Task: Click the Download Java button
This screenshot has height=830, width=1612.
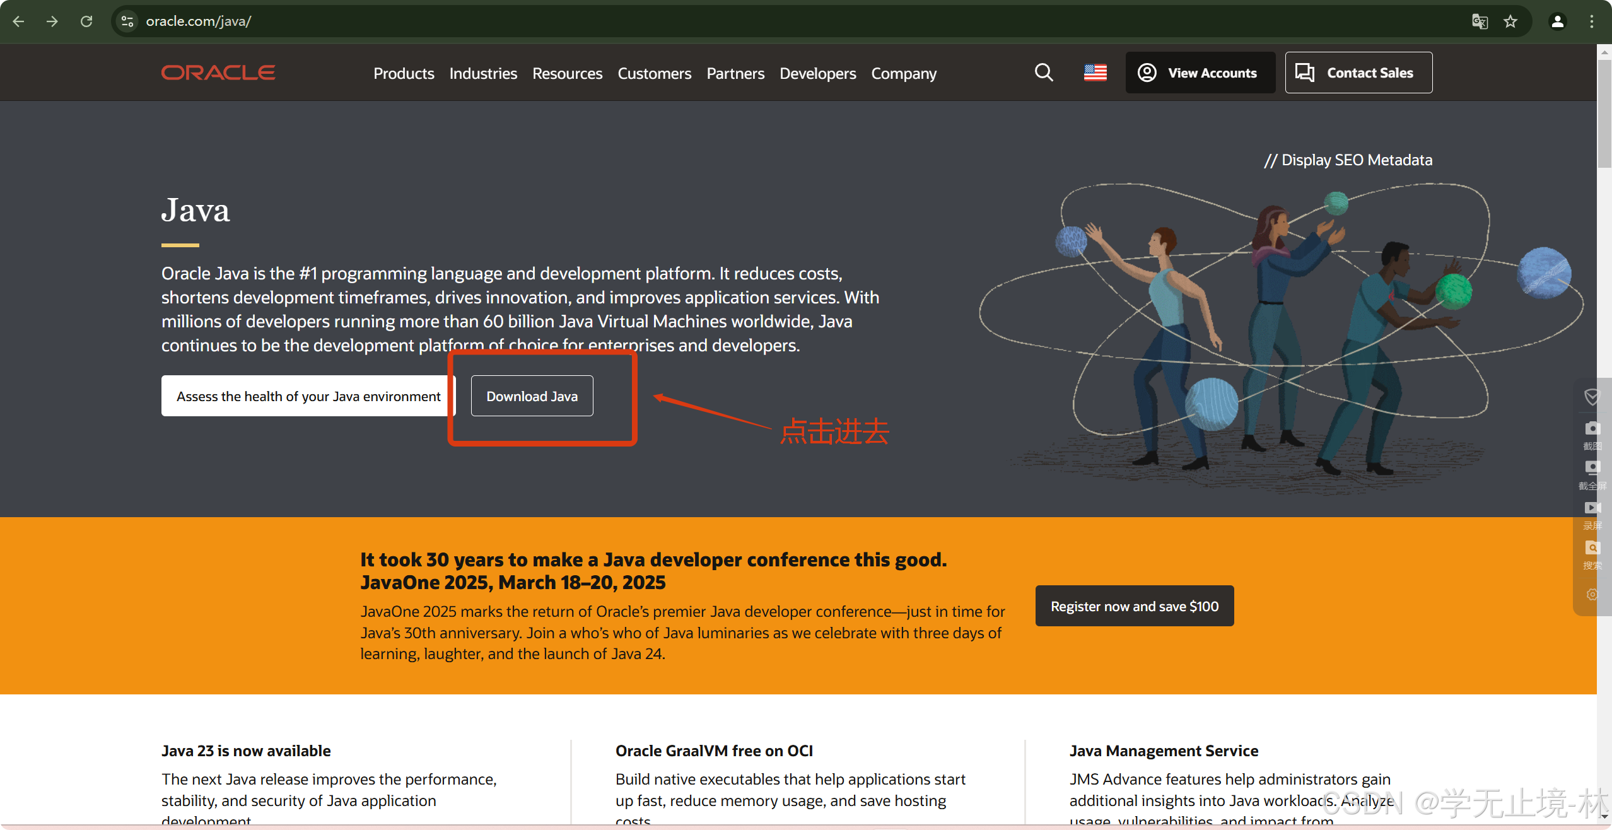Action: [532, 396]
